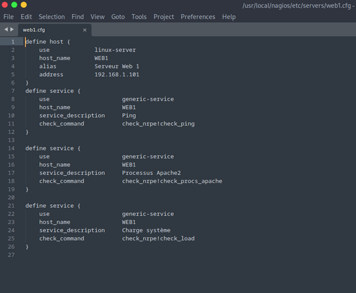Open the Preferences menu
Image resolution: width=356 pixels, height=293 pixels.
coord(198,16)
